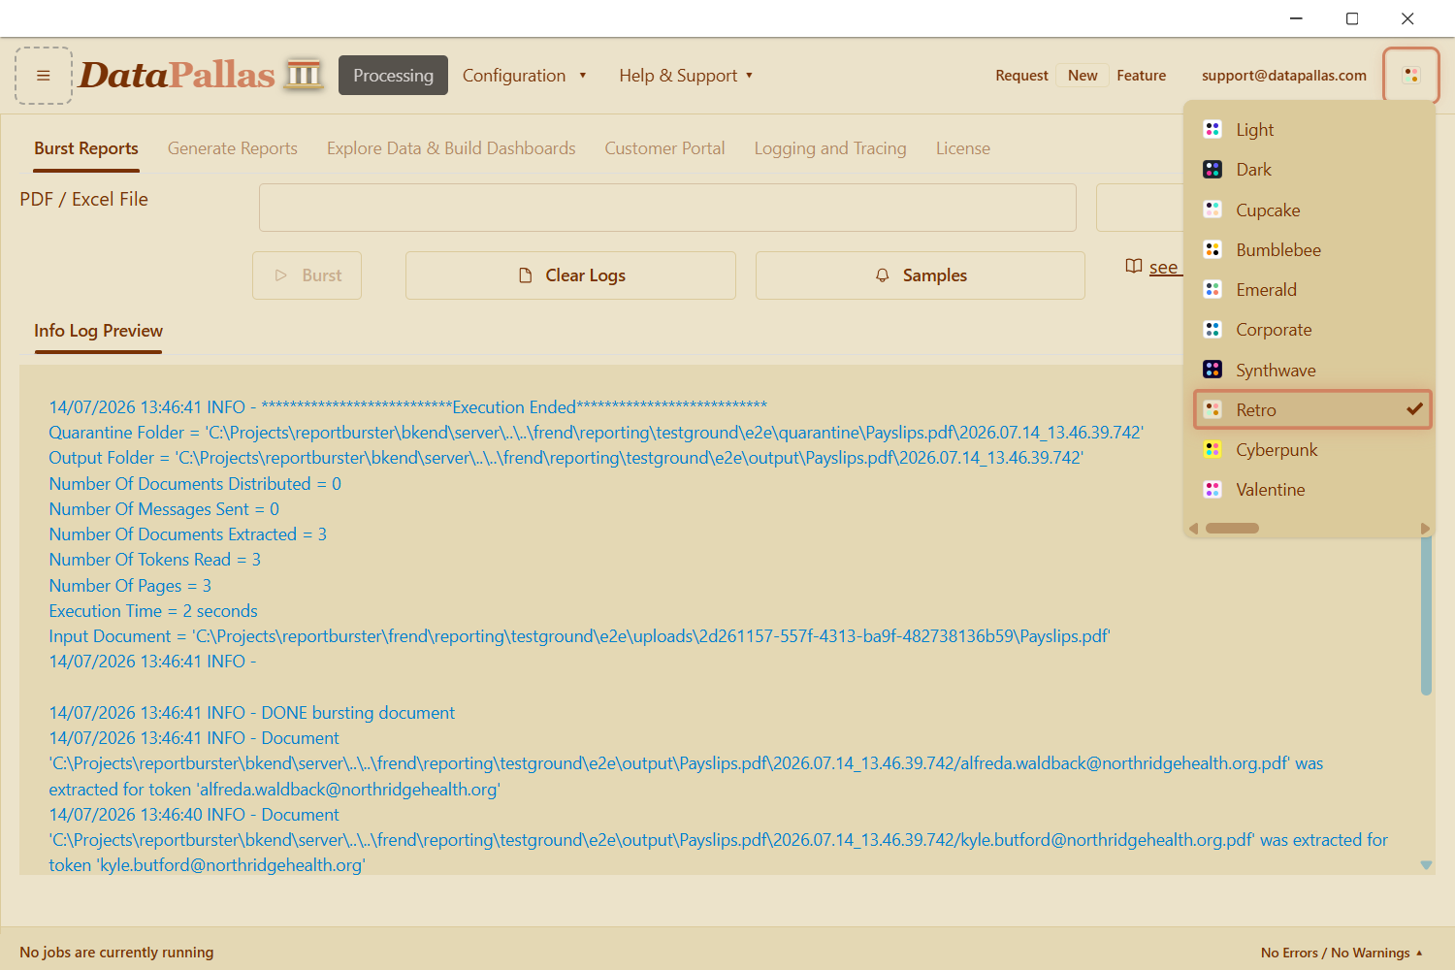Screen dimensions: 1455x970
Task: Click the bell icon on Samples
Action: coord(883,275)
